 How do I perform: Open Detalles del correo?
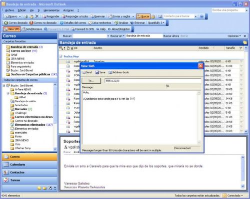pyautogui.click(x=73, y=23)
